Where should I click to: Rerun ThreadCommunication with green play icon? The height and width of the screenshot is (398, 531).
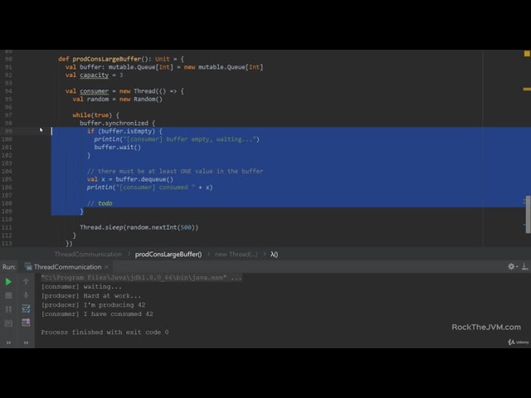[x=8, y=282]
